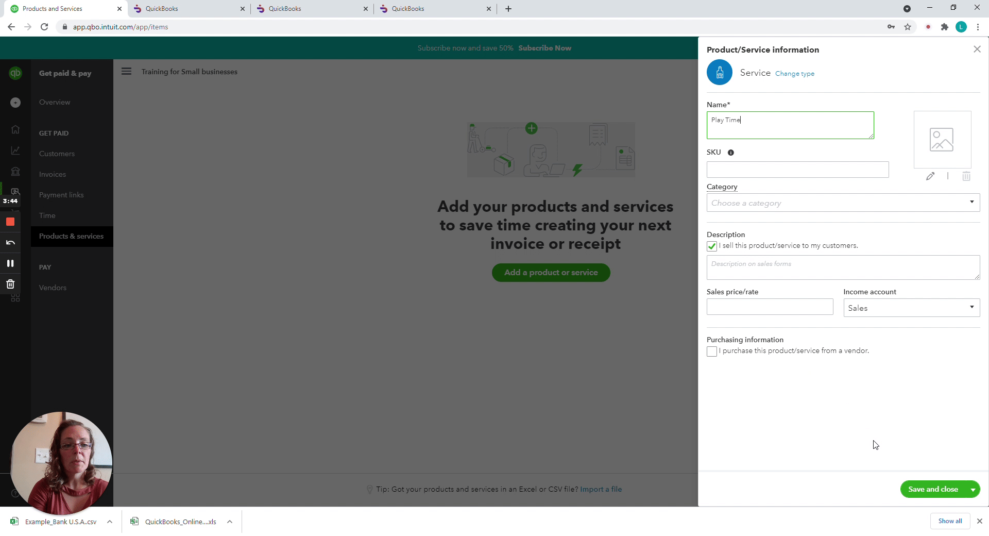Click the hamburger menu icon

pyautogui.click(x=126, y=72)
